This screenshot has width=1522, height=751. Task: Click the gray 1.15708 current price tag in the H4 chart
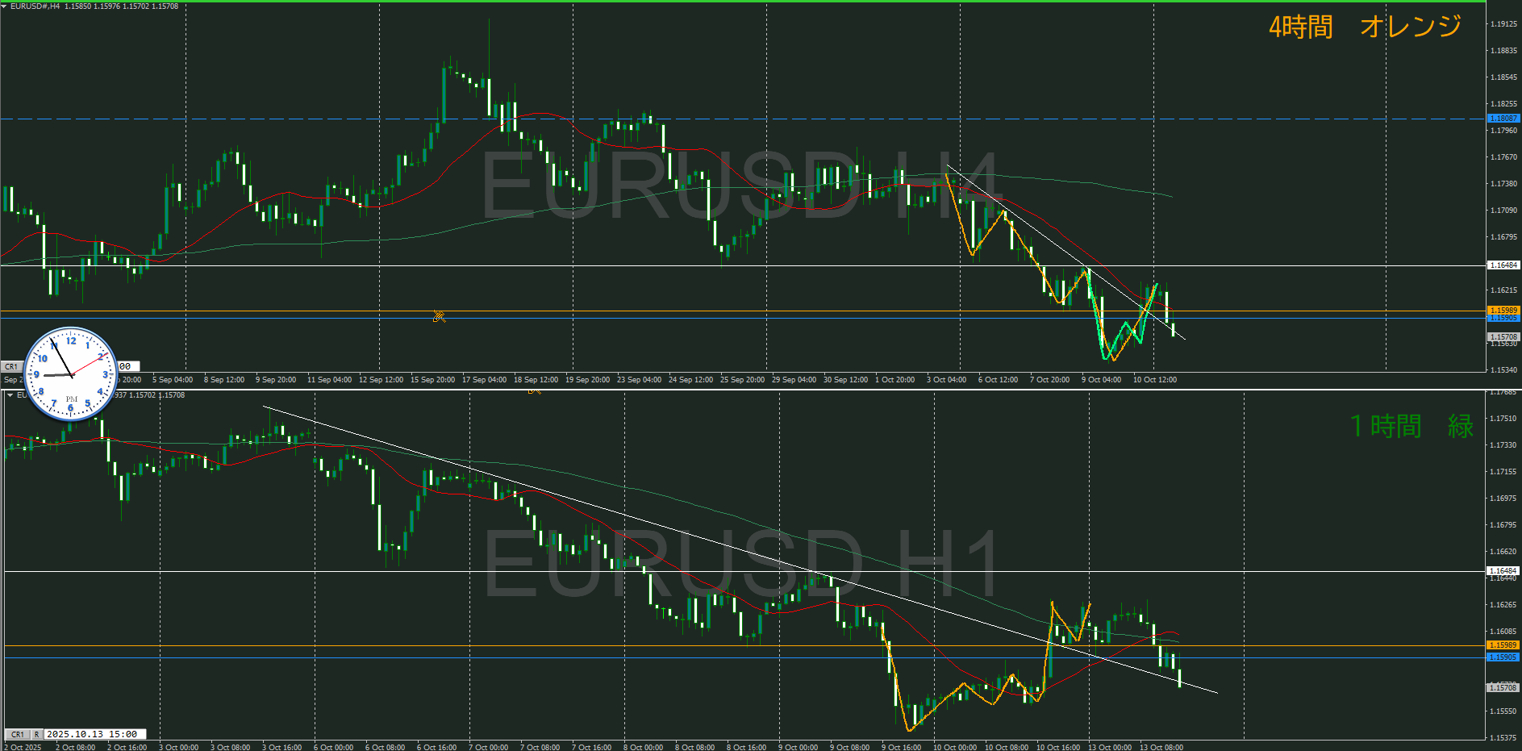[1503, 336]
